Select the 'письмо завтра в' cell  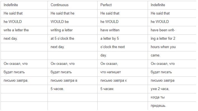coord(72,81)
